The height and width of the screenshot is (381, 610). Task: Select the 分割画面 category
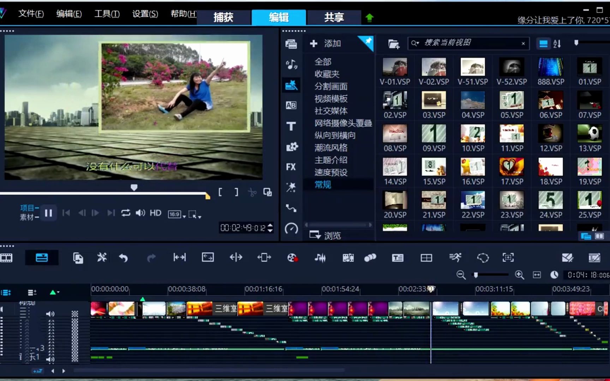click(331, 86)
